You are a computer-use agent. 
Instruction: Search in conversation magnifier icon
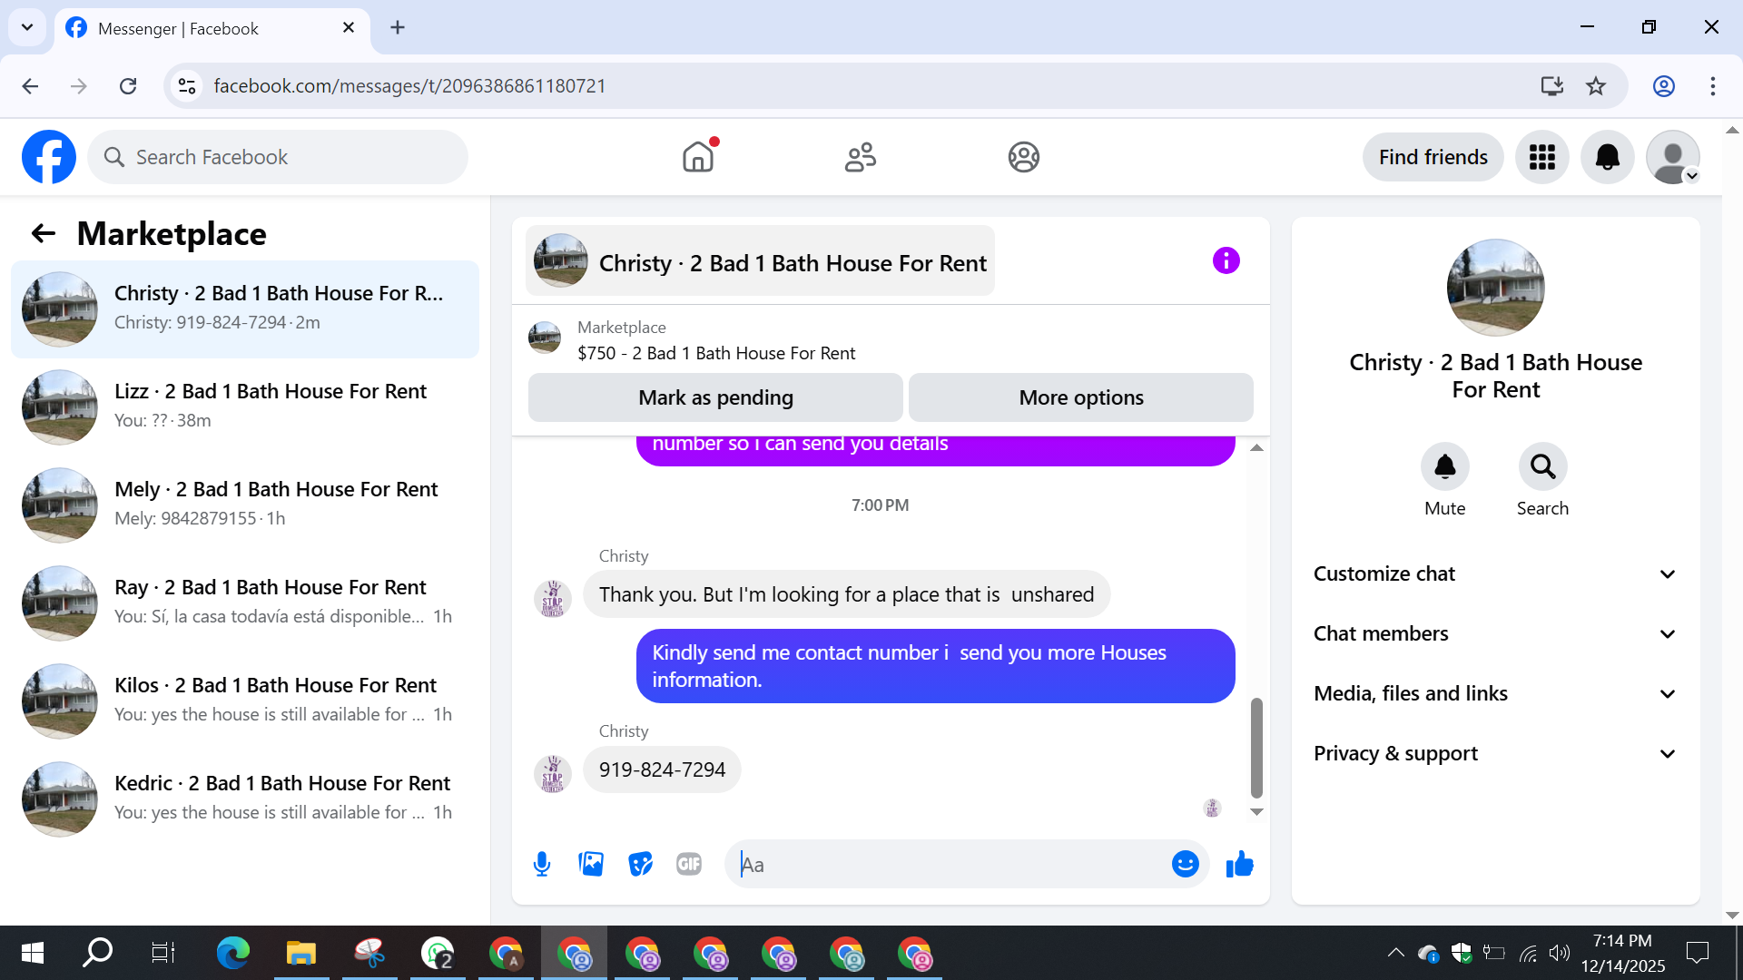[x=1542, y=467]
